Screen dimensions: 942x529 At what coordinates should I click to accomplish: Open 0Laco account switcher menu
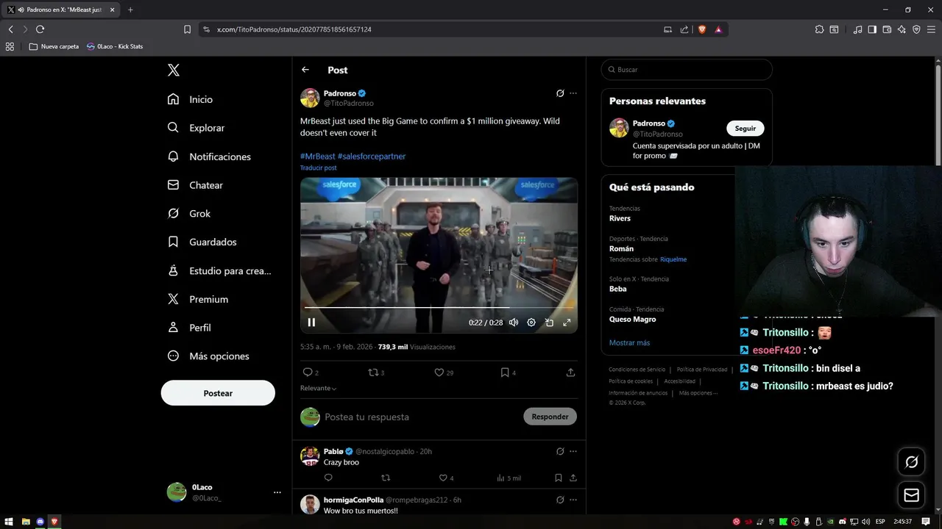coord(224,492)
